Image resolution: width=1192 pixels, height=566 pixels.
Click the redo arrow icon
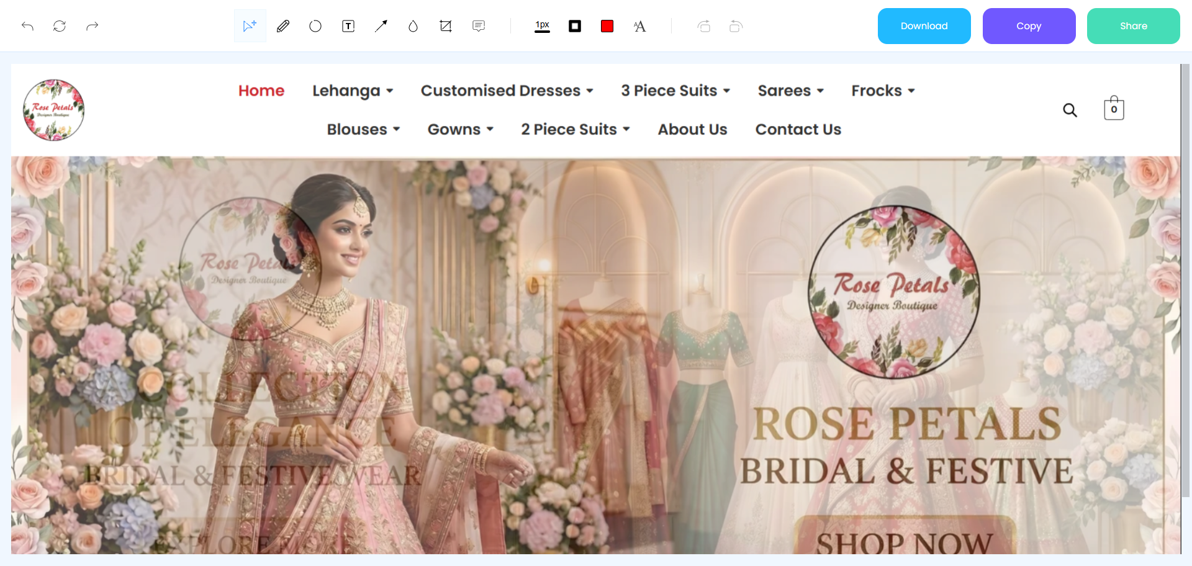click(x=93, y=26)
